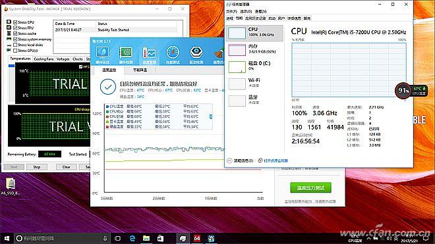Enable Stress GPU(s) checkbox

click(x=16, y=51)
